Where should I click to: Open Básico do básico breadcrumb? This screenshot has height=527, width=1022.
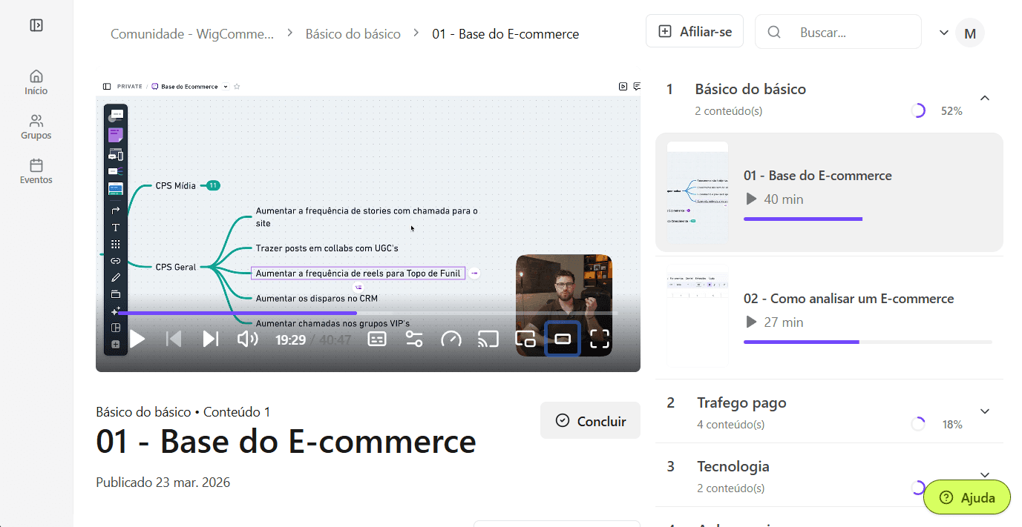(x=353, y=34)
